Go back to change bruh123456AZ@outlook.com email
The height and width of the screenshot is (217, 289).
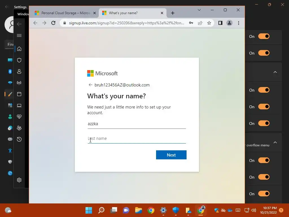pyautogui.click(x=90, y=85)
